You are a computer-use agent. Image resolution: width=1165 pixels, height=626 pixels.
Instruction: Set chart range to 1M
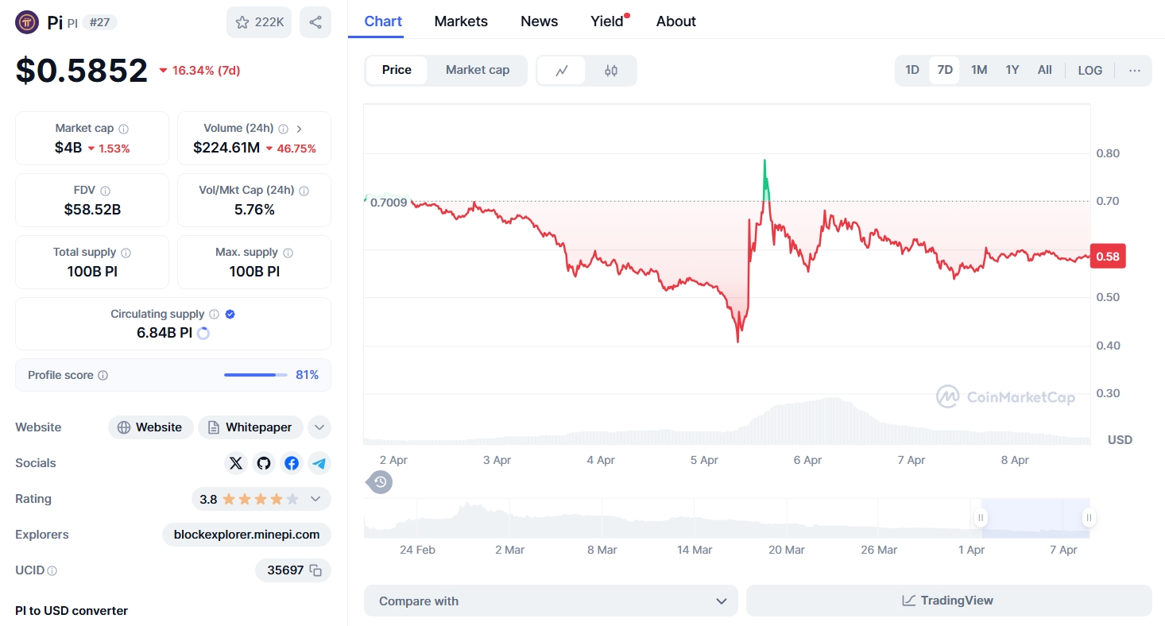pos(979,70)
